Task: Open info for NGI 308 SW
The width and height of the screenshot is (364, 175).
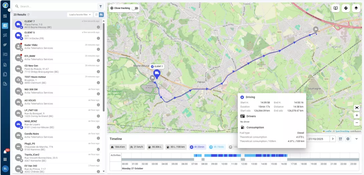Action: [98, 94]
